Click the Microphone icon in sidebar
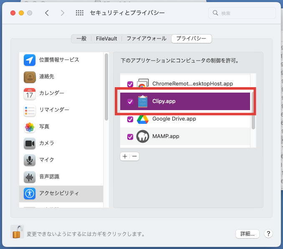Image resolution: width=283 pixels, height=249 pixels. (x=30, y=160)
